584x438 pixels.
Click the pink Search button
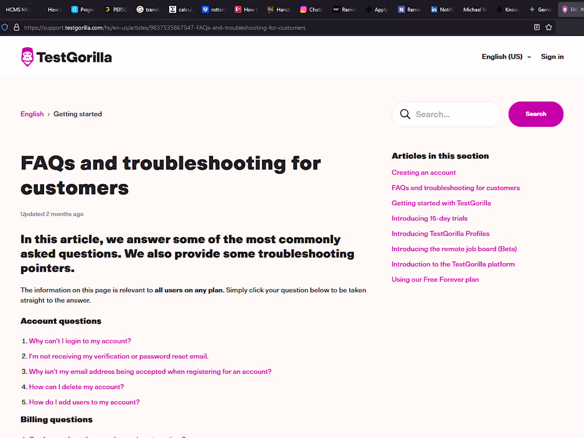click(x=536, y=114)
